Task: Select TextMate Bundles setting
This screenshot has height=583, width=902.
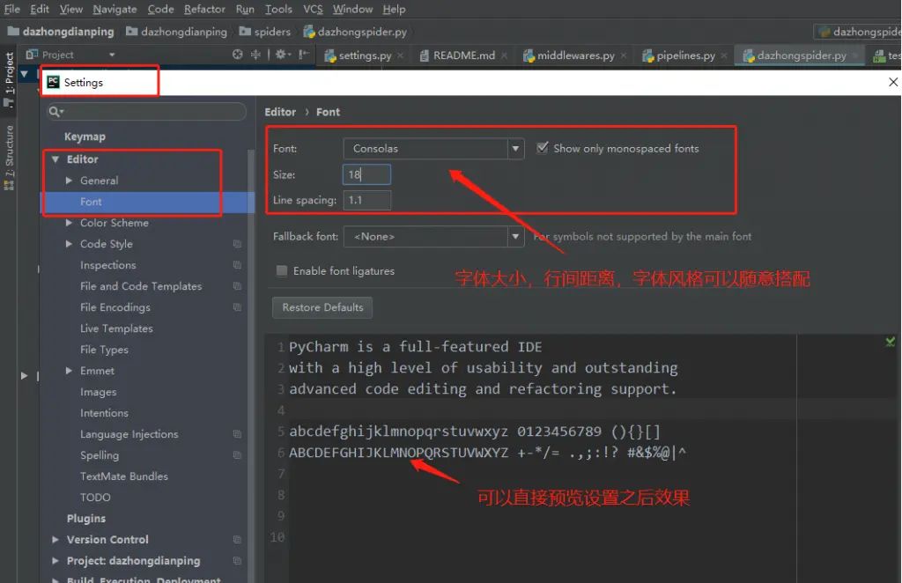Action: pyautogui.click(x=123, y=476)
